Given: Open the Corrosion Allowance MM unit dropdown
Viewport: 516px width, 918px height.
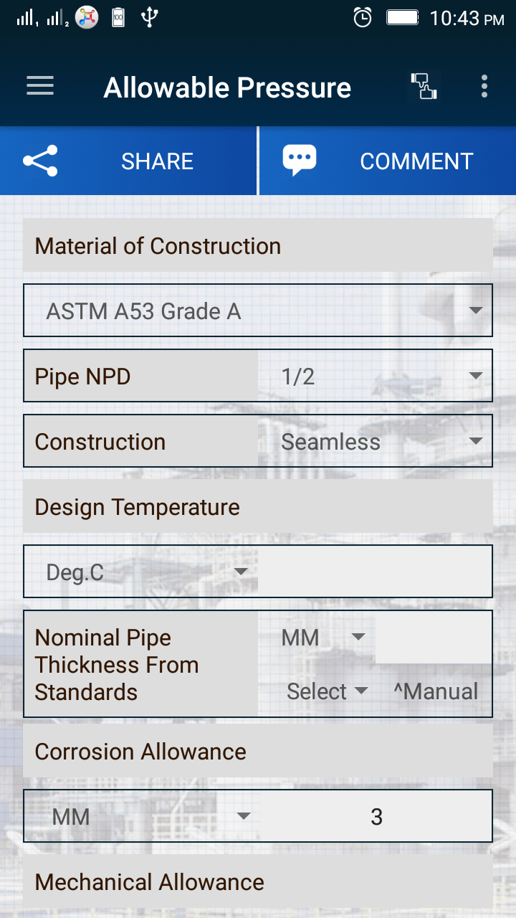Looking at the screenshot, I should coord(143,816).
